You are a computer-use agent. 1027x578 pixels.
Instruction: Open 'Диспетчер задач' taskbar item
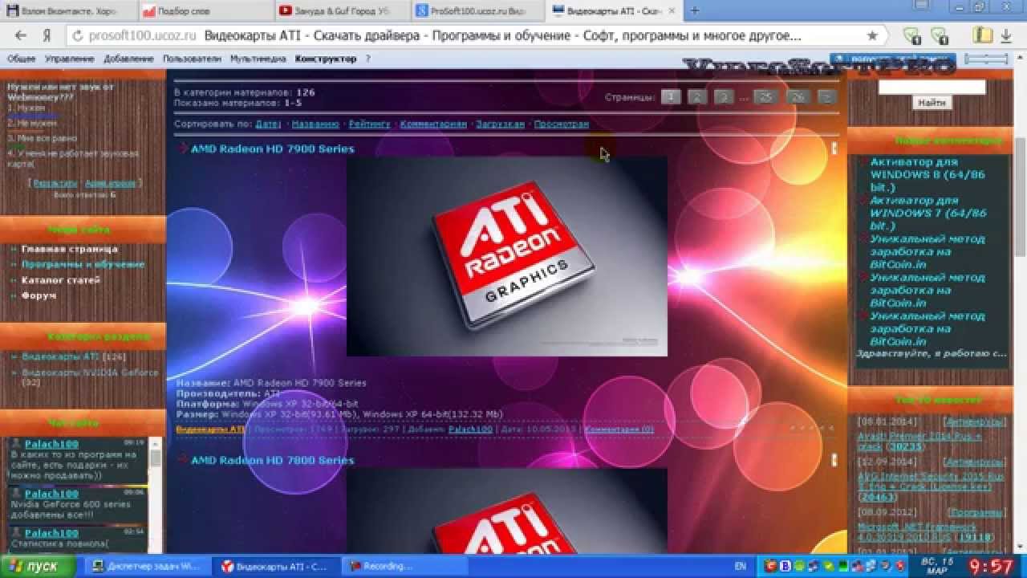coord(148,566)
